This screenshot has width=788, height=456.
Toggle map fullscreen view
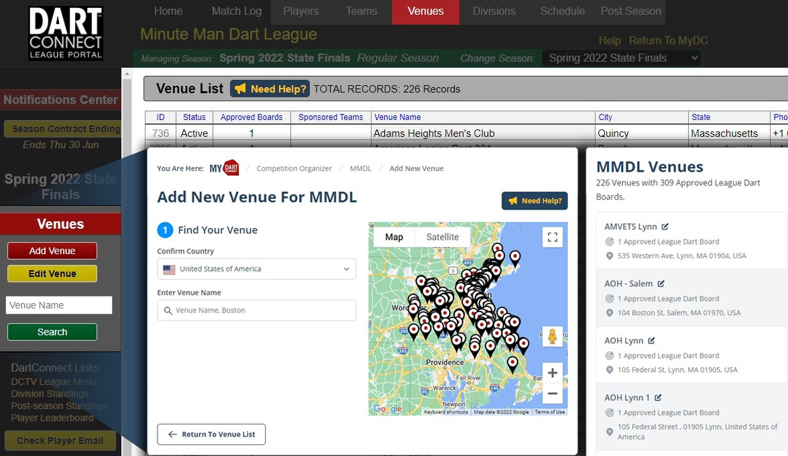553,237
